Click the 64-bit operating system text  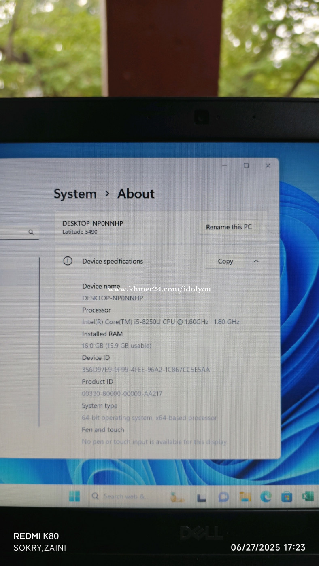pos(149,418)
